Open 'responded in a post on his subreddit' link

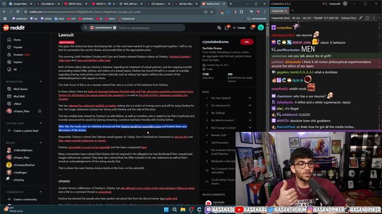(x=89, y=147)
